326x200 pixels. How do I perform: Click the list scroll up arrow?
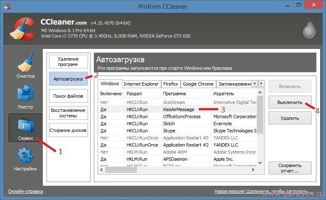260,92
